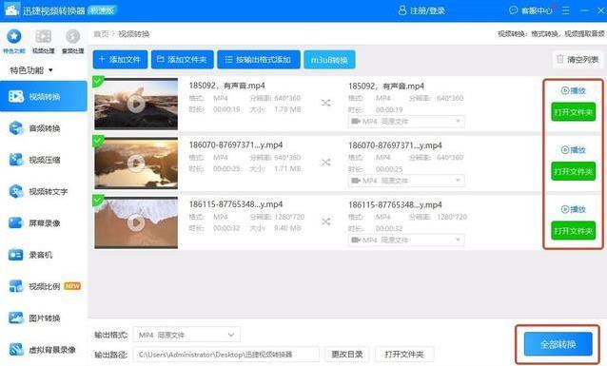
Task: Open 视频比例 from the sidebar
Action: pos(44,286)
